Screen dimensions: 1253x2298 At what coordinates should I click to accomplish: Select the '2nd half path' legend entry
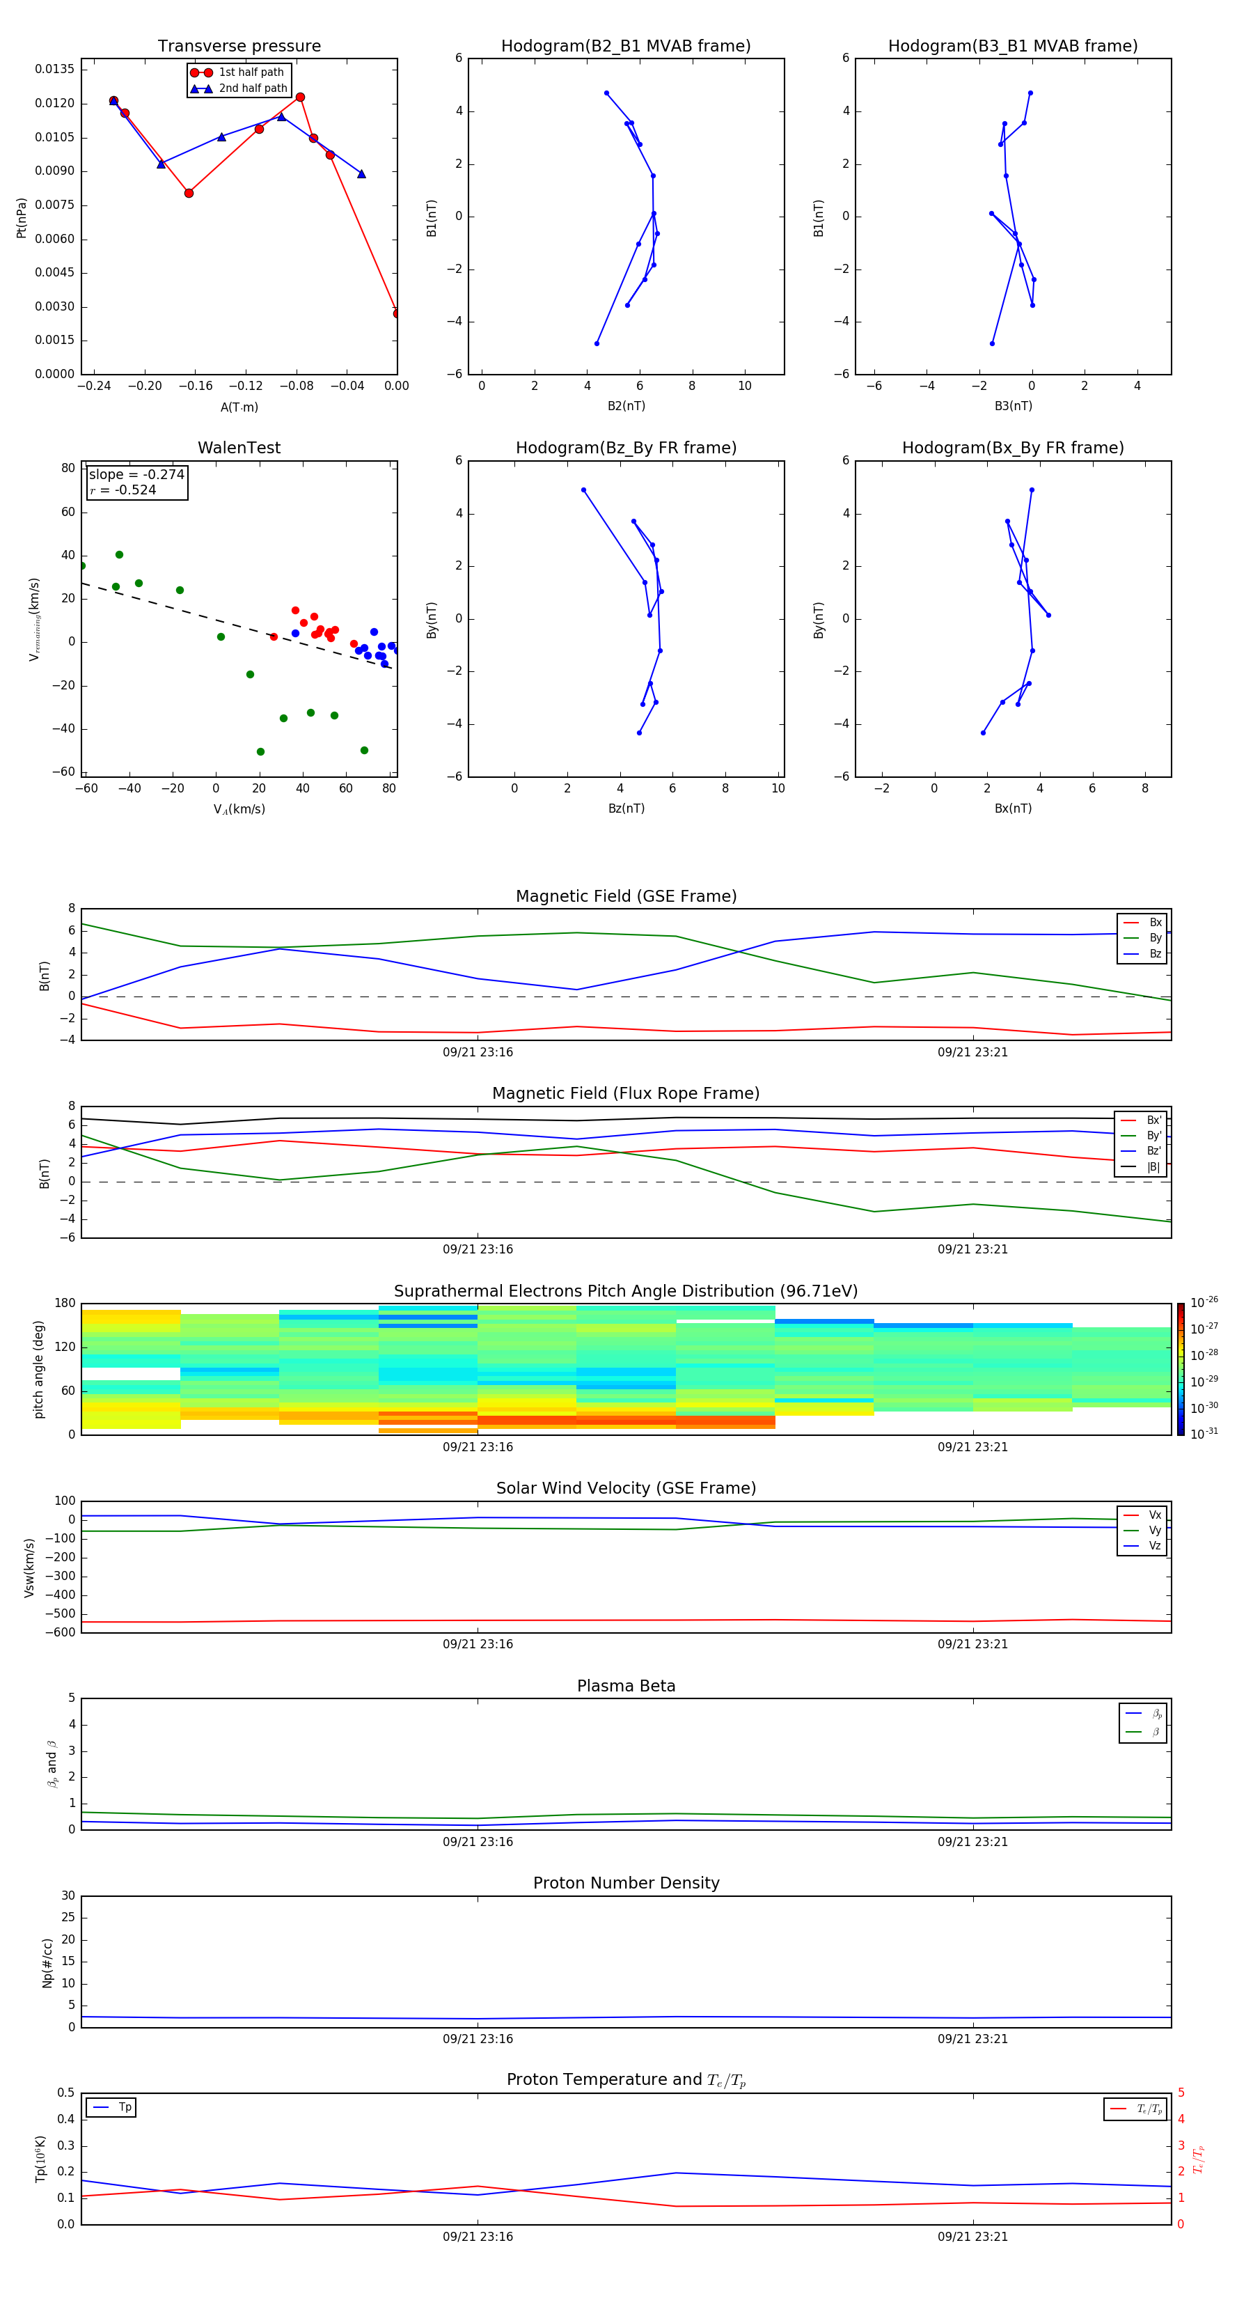(239, 88)
